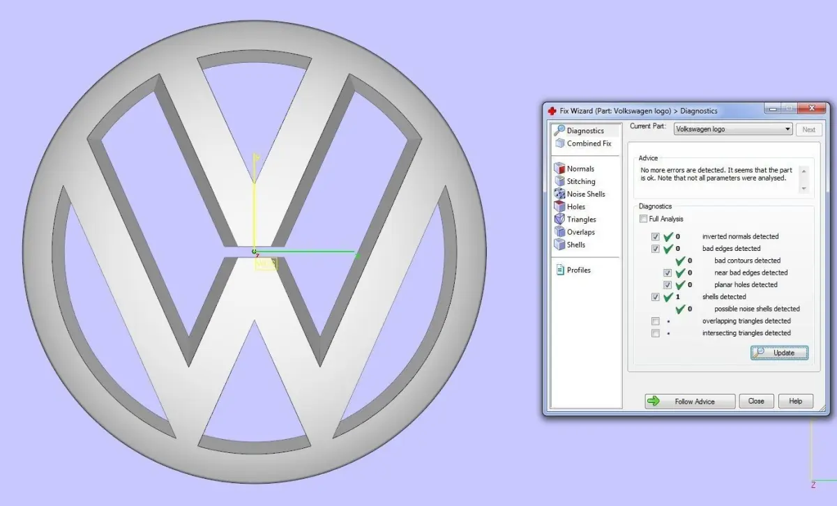Click the red cross Fix Wizard title icon
This screenshot has width=837, height=506.
point(552,110)
